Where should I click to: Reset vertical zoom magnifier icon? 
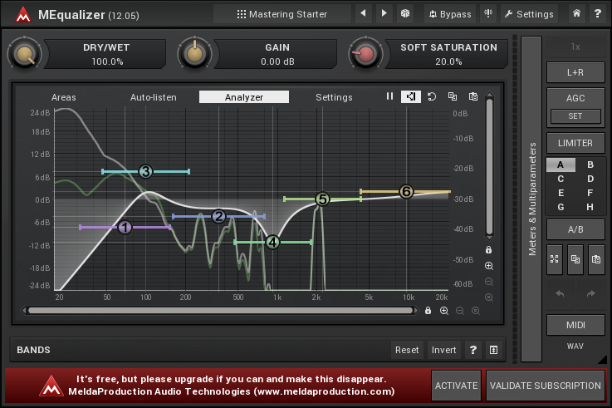pos(488,297)
